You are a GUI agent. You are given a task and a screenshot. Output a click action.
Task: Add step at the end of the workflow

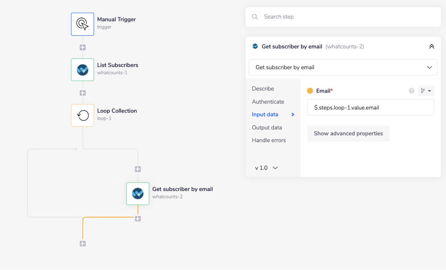click(x=83, y=244)
